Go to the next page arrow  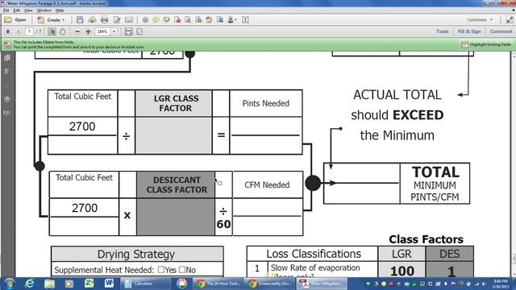click(x=19, y=31)
